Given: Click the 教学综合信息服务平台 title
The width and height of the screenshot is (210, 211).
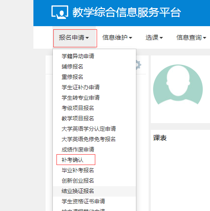Looking at the screenshot, I should (126, 12).
